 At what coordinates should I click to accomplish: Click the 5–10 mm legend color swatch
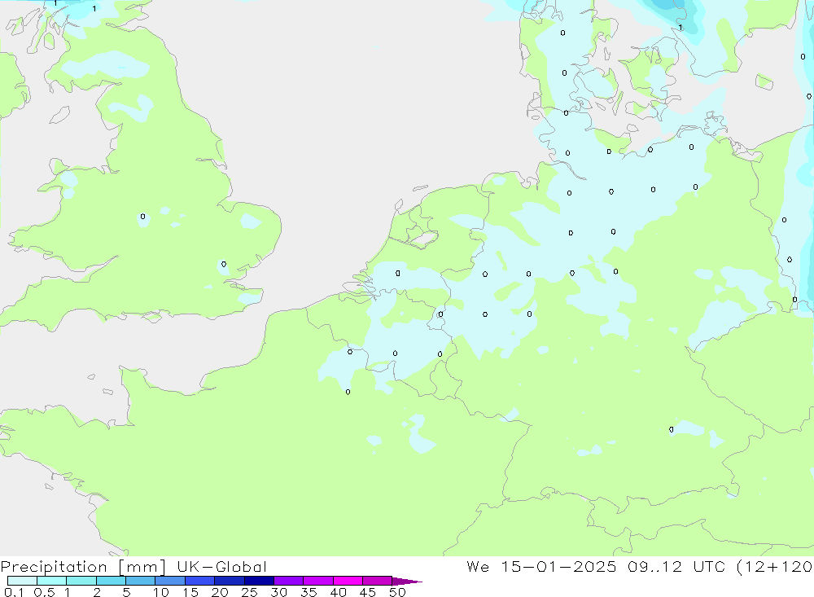point(140,581)
